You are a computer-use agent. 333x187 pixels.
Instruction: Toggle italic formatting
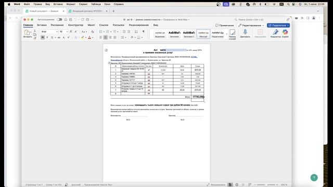(47, 37)
